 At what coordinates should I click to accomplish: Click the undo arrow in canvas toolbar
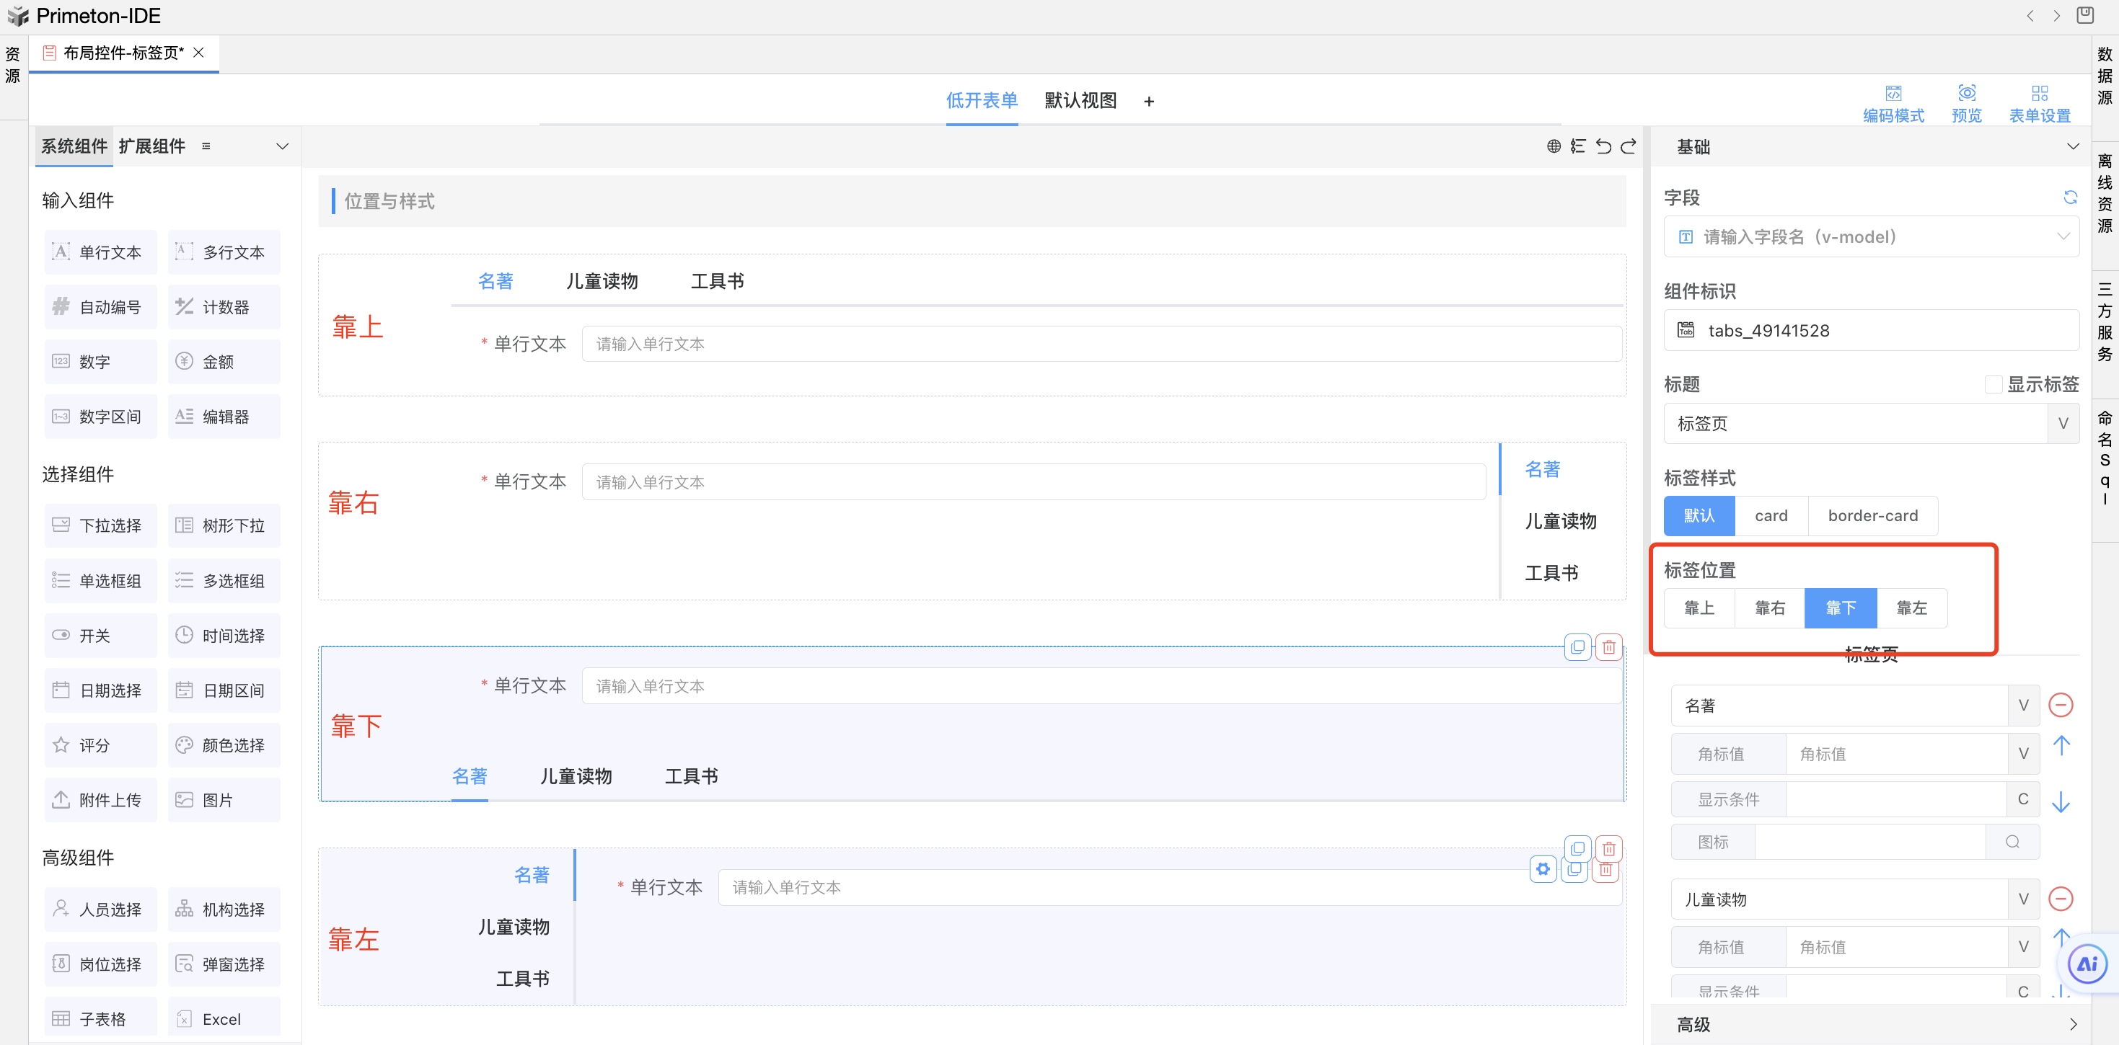[x=1603, y=146]
